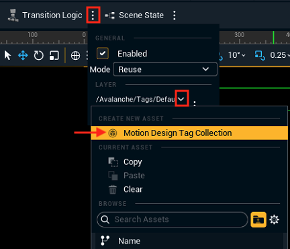
Task: Click the Search Assets field
Action: (173, 219)
